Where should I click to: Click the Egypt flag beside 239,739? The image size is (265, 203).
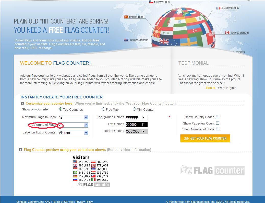93,173
